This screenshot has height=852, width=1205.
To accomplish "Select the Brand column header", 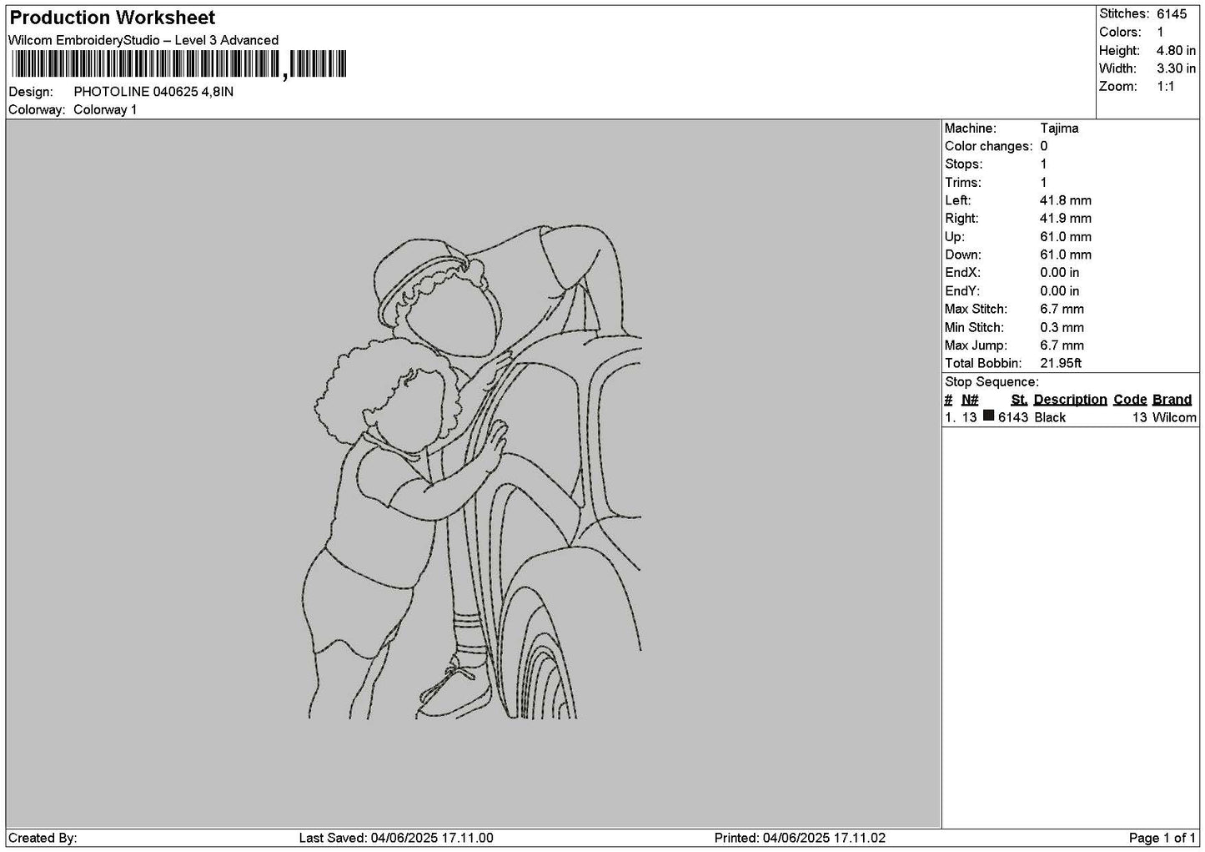I will coord(1172,400).
